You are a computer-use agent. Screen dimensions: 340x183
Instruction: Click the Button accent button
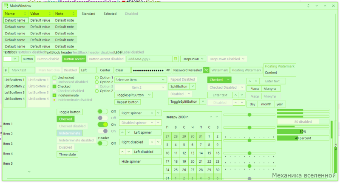[x=74, y=59]
